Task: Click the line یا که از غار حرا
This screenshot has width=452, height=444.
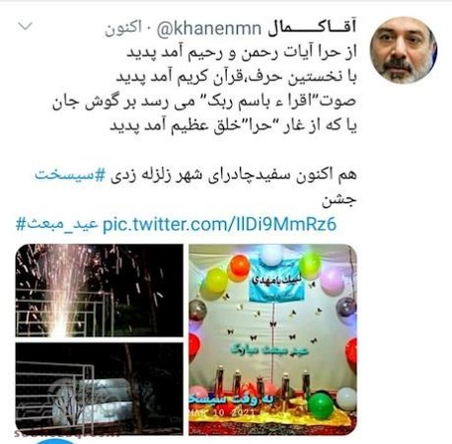Action: click(x=233, y=126)
